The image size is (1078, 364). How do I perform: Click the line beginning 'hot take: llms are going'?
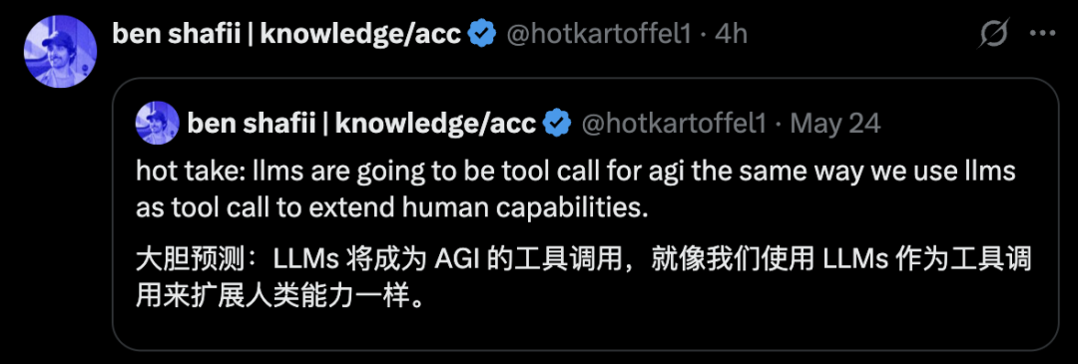(576, 172)
